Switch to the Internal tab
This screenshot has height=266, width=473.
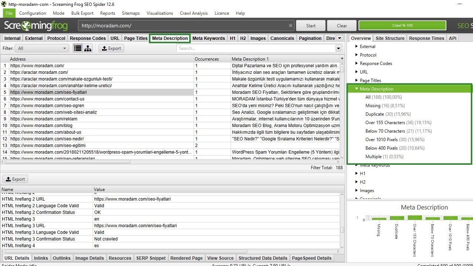13,38
